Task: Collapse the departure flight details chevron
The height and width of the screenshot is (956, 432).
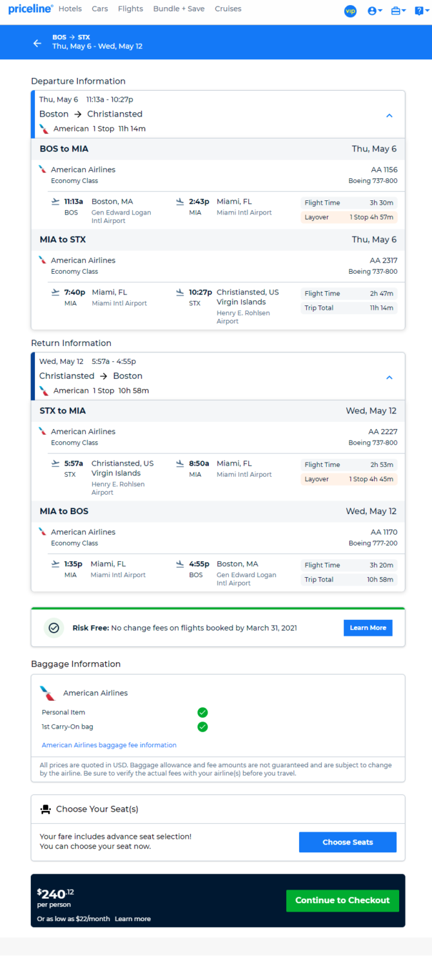Action: point(389,116)
